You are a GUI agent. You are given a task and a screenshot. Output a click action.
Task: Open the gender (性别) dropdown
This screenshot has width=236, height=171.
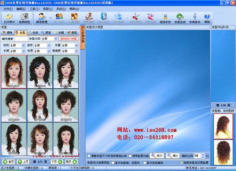click(24, 45)
